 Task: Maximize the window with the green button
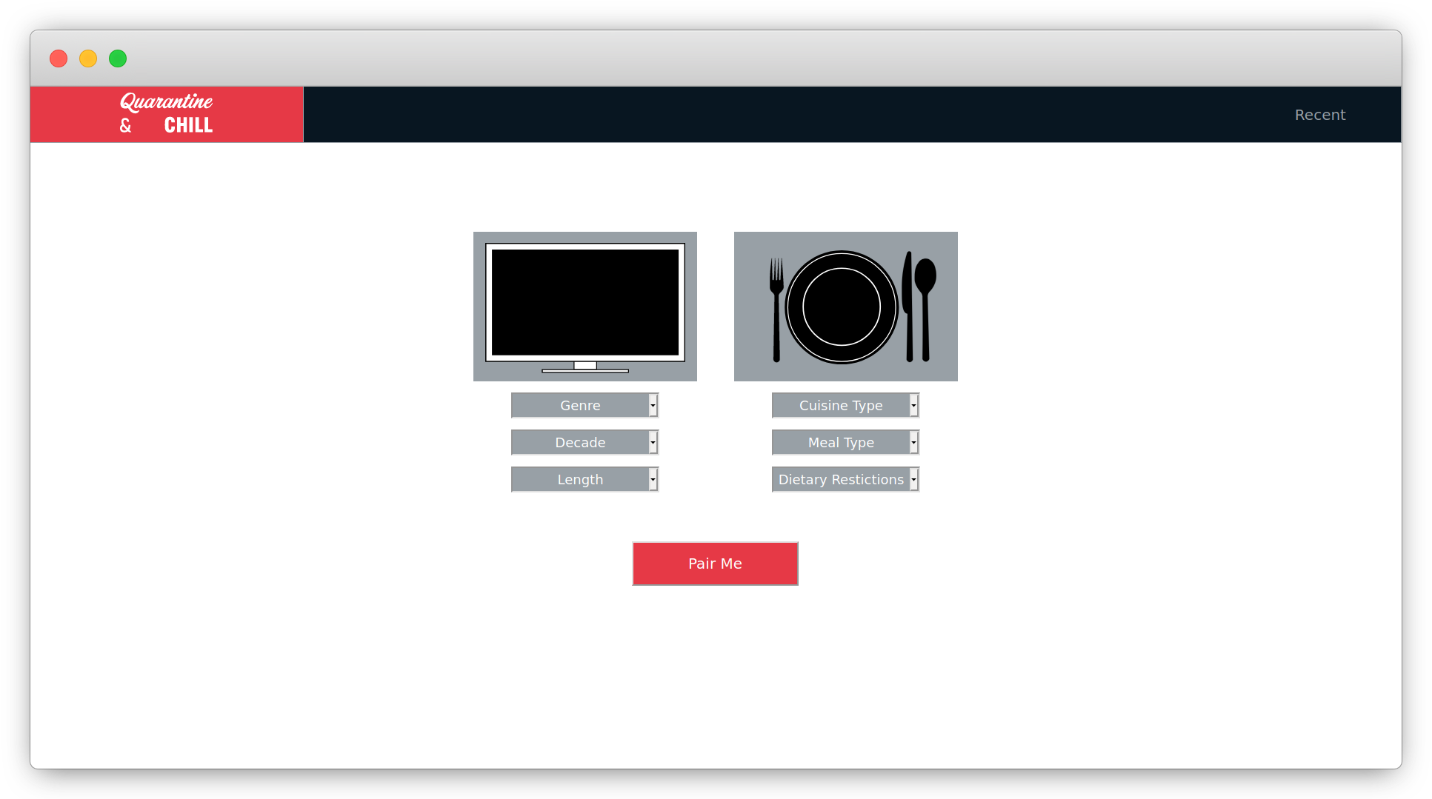[118, 58]
